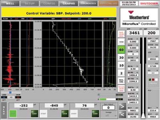The image size is (160, 120).
Task: Click the right arrow navigation button
Action: [122, 107]
